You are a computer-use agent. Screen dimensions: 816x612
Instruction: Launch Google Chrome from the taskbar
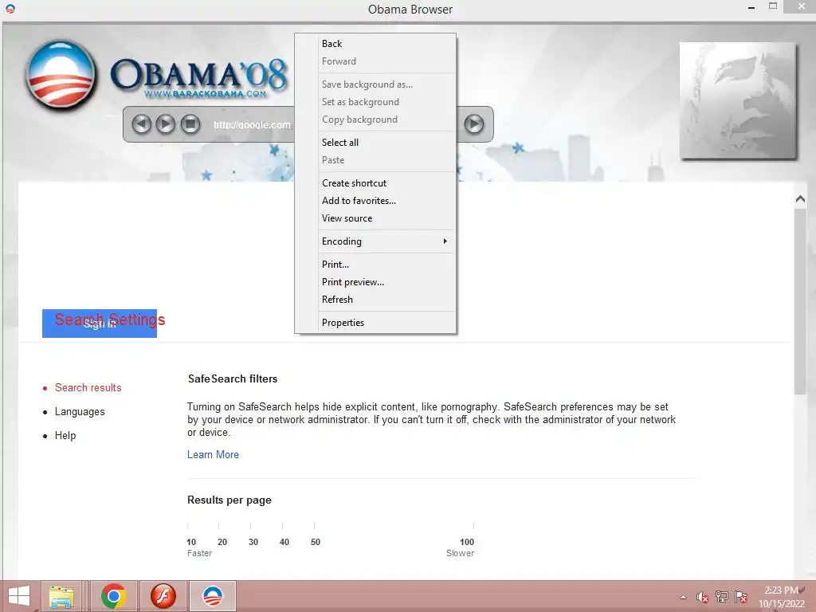(113, 596)
